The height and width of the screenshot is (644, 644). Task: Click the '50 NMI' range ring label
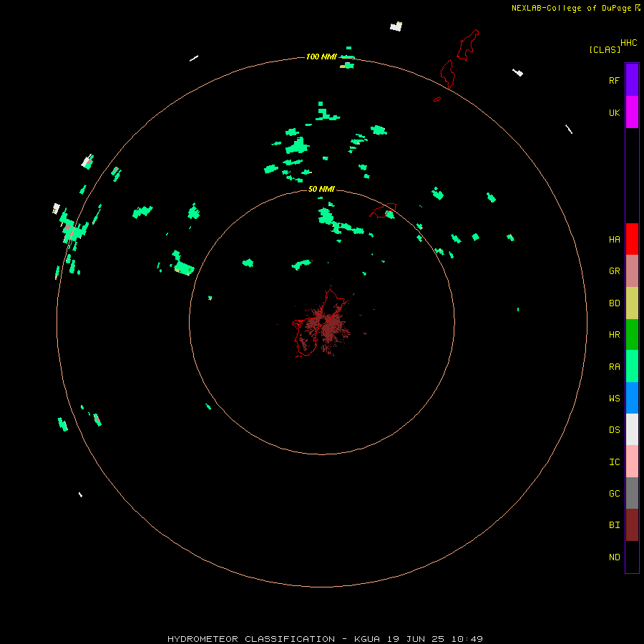coord(321,189)
